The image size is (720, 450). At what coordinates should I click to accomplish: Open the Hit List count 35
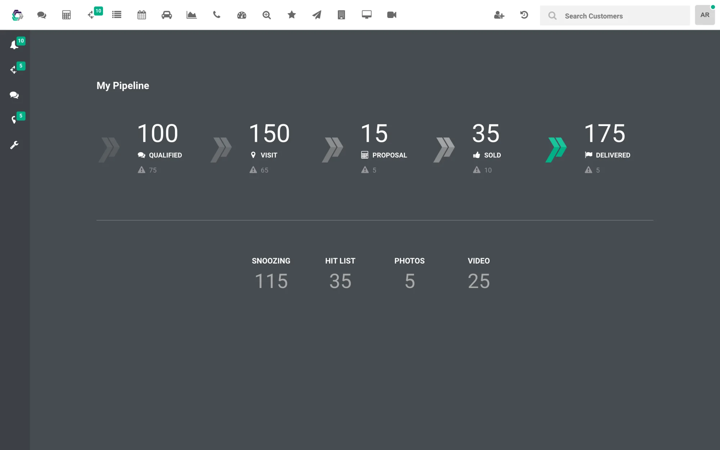340,281
